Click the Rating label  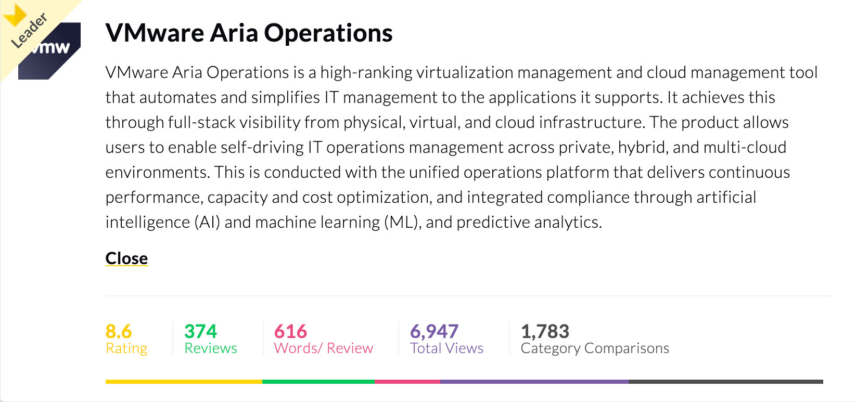pos(126,348)
